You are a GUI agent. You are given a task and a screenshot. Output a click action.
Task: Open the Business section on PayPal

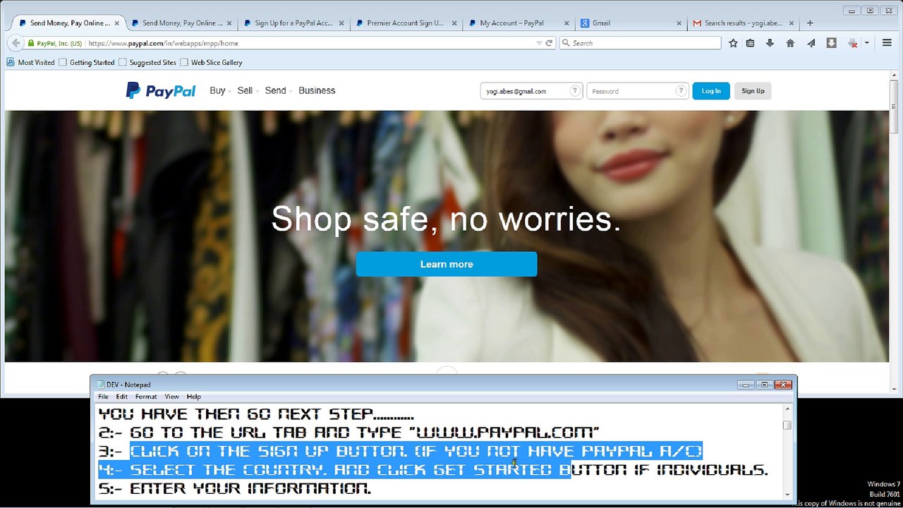coord(317,90)
